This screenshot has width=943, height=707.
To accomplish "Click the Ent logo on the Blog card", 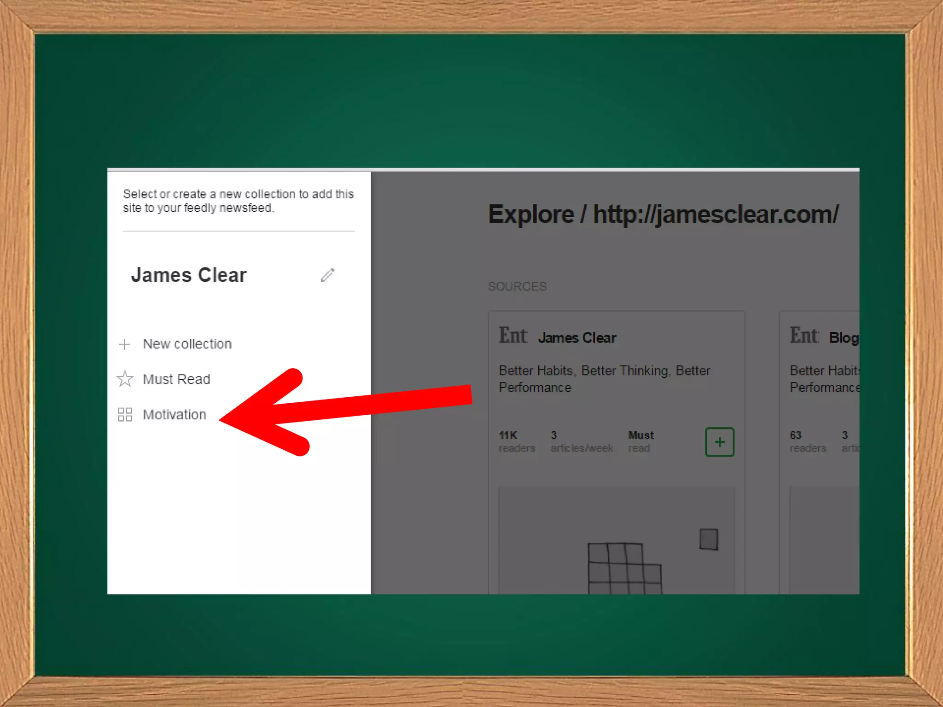I will click(804, 336).
